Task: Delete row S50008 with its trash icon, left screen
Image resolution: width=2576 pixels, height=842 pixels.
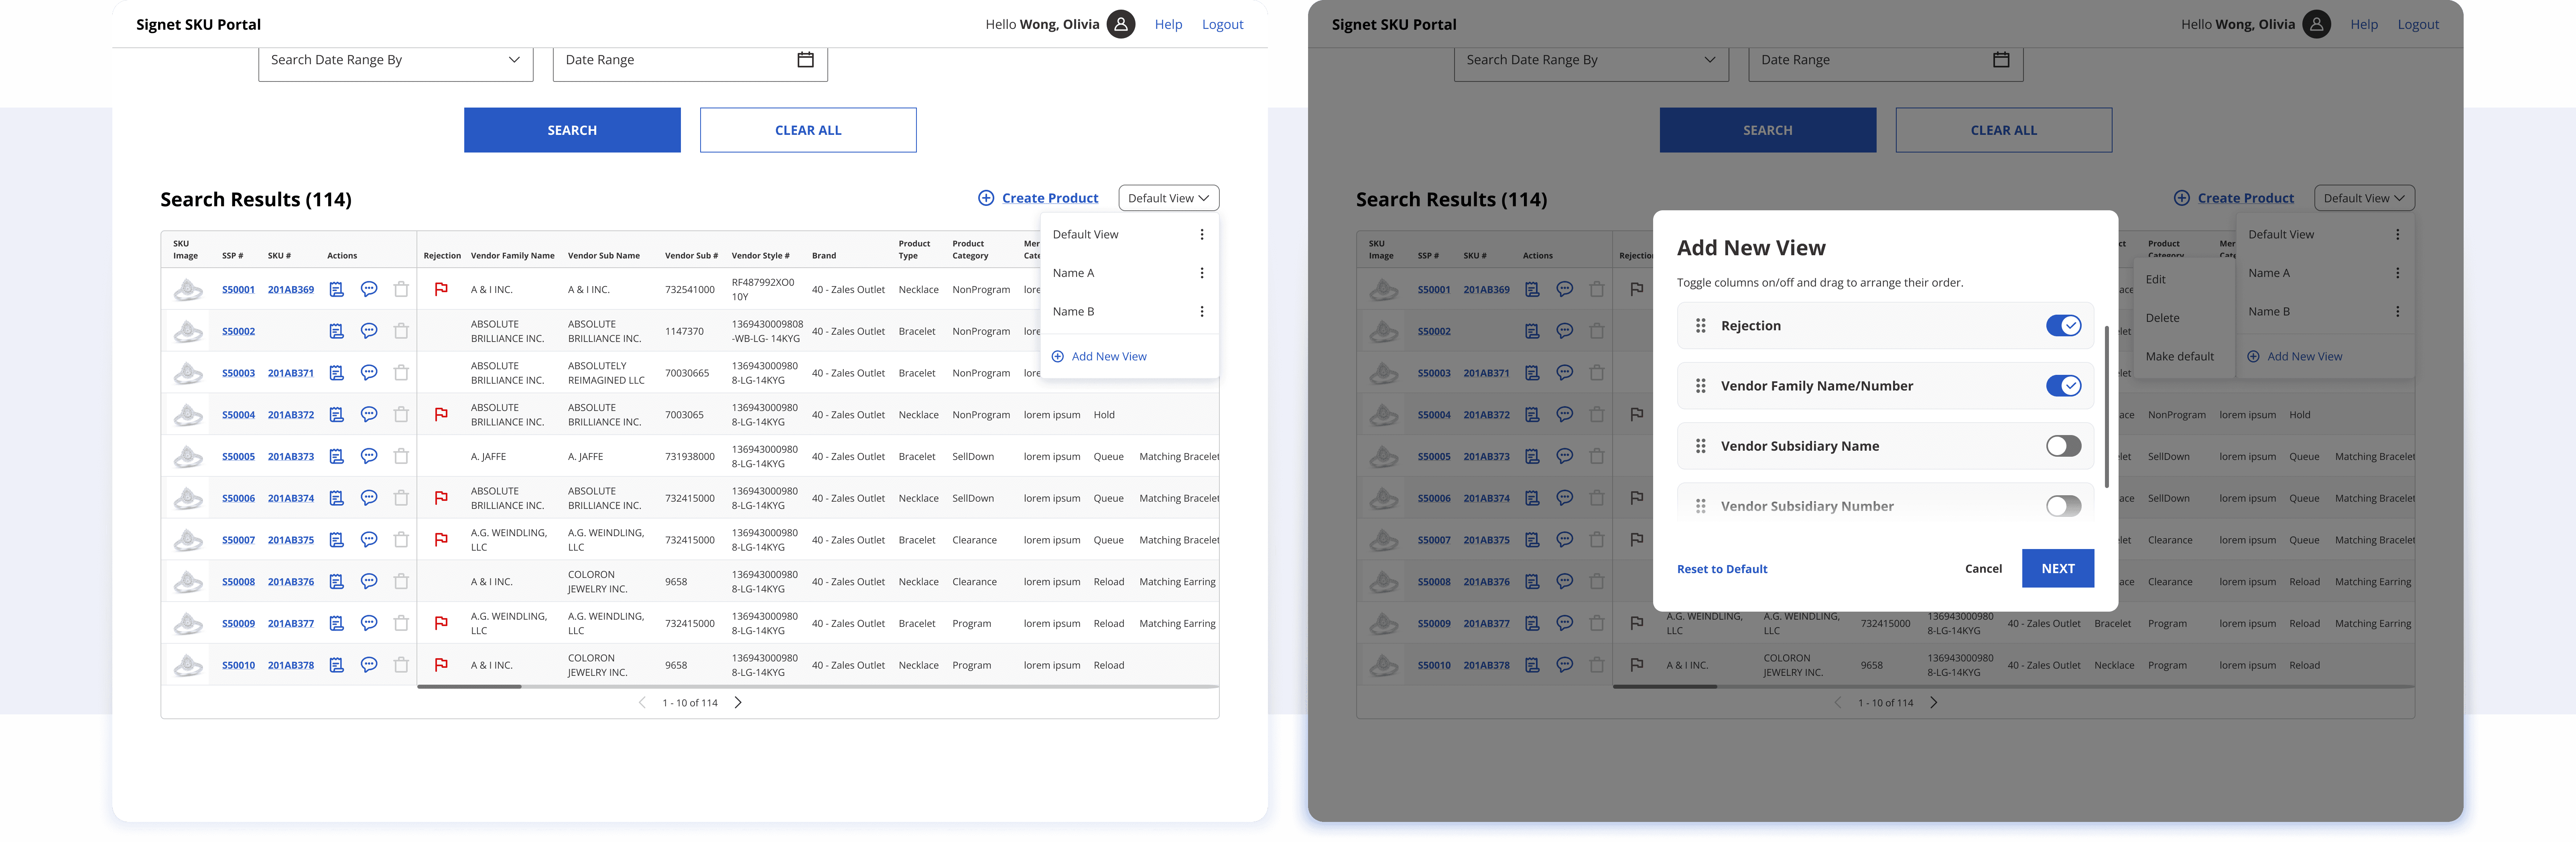Action: pos(401,582)
